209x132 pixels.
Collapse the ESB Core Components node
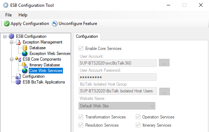coord(12,59)
